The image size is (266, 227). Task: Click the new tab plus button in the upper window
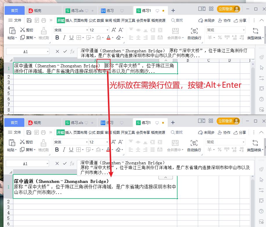tap(173, 10)
